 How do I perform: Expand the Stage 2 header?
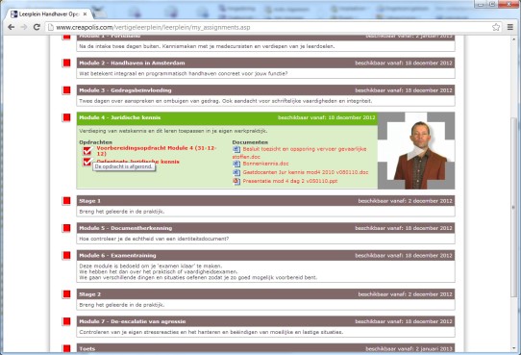tap(265, 294)
